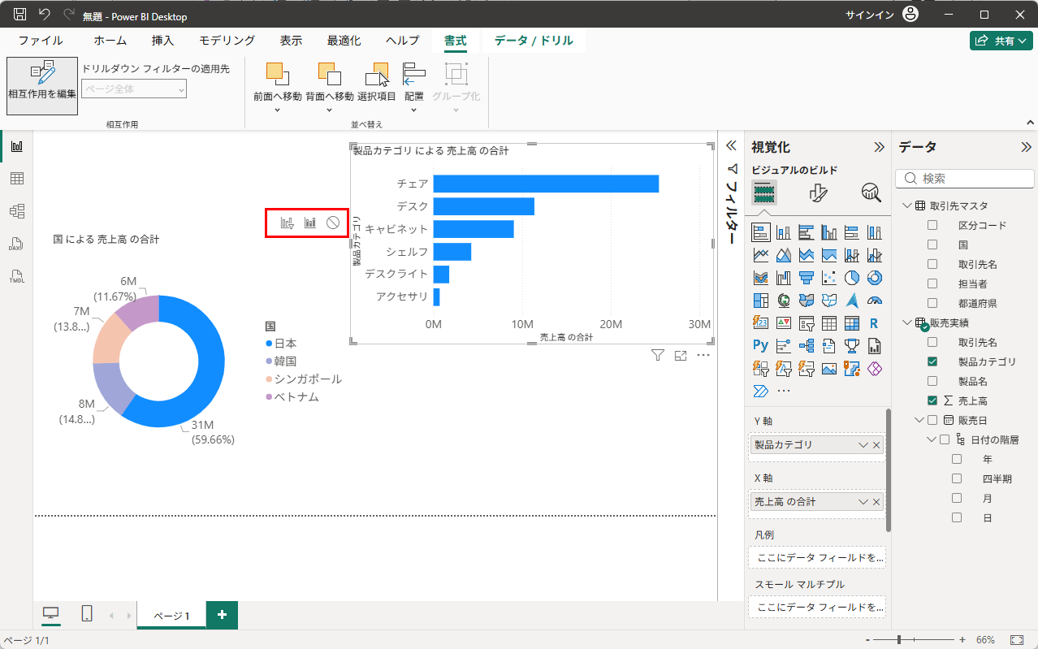
Task: Insert the matrix visual
Action: point(852,323)
